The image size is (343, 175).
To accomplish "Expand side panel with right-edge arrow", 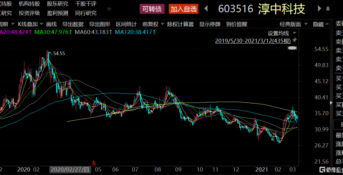I will coord(331,103).
